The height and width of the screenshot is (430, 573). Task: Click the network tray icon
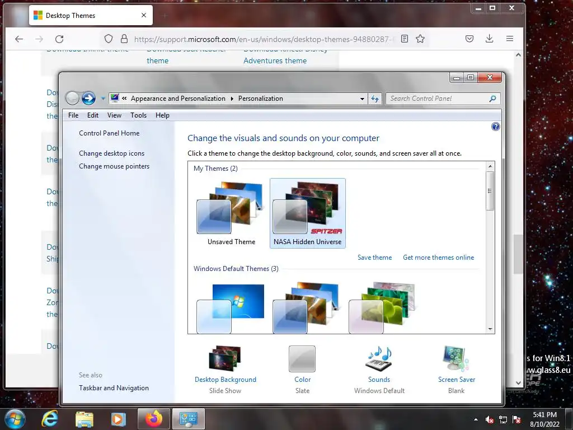coord(503,419)
